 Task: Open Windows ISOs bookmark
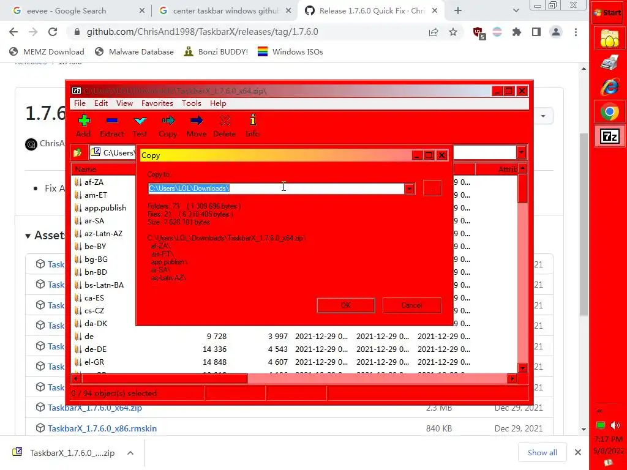click(x=290, y=51)
